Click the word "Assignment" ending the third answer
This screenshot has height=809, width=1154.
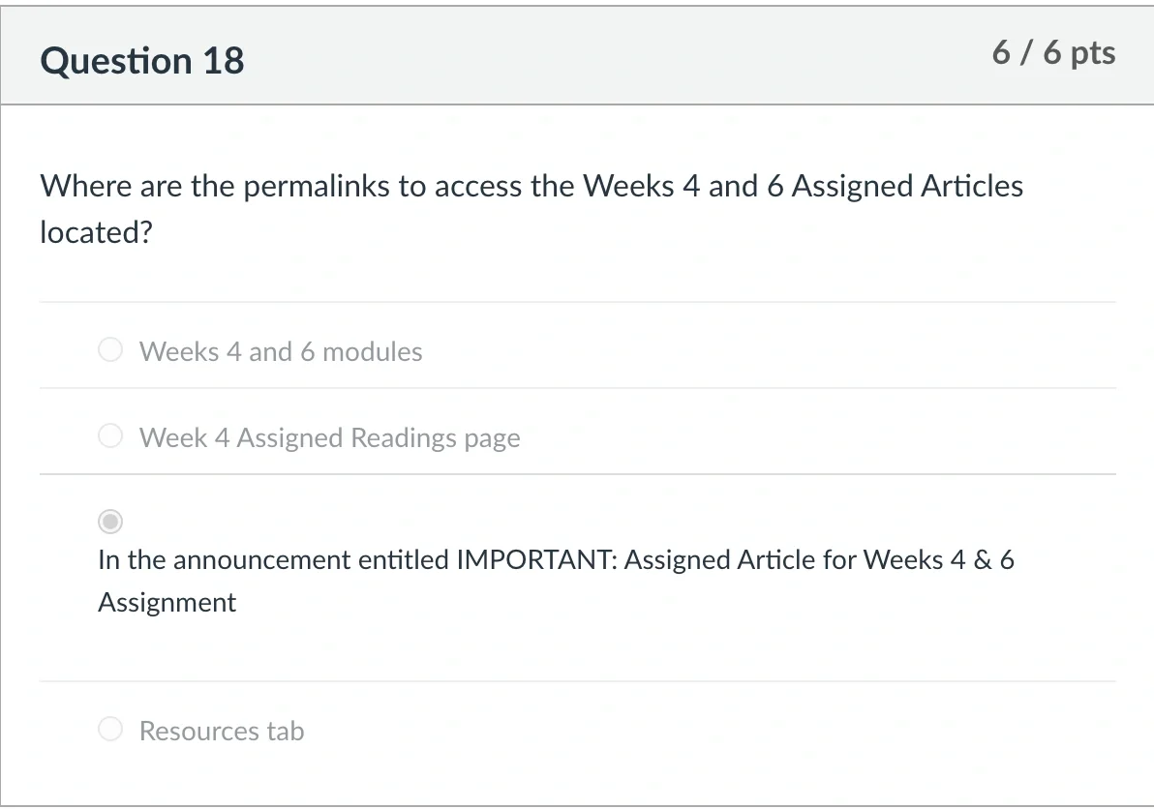pos(167,602)
